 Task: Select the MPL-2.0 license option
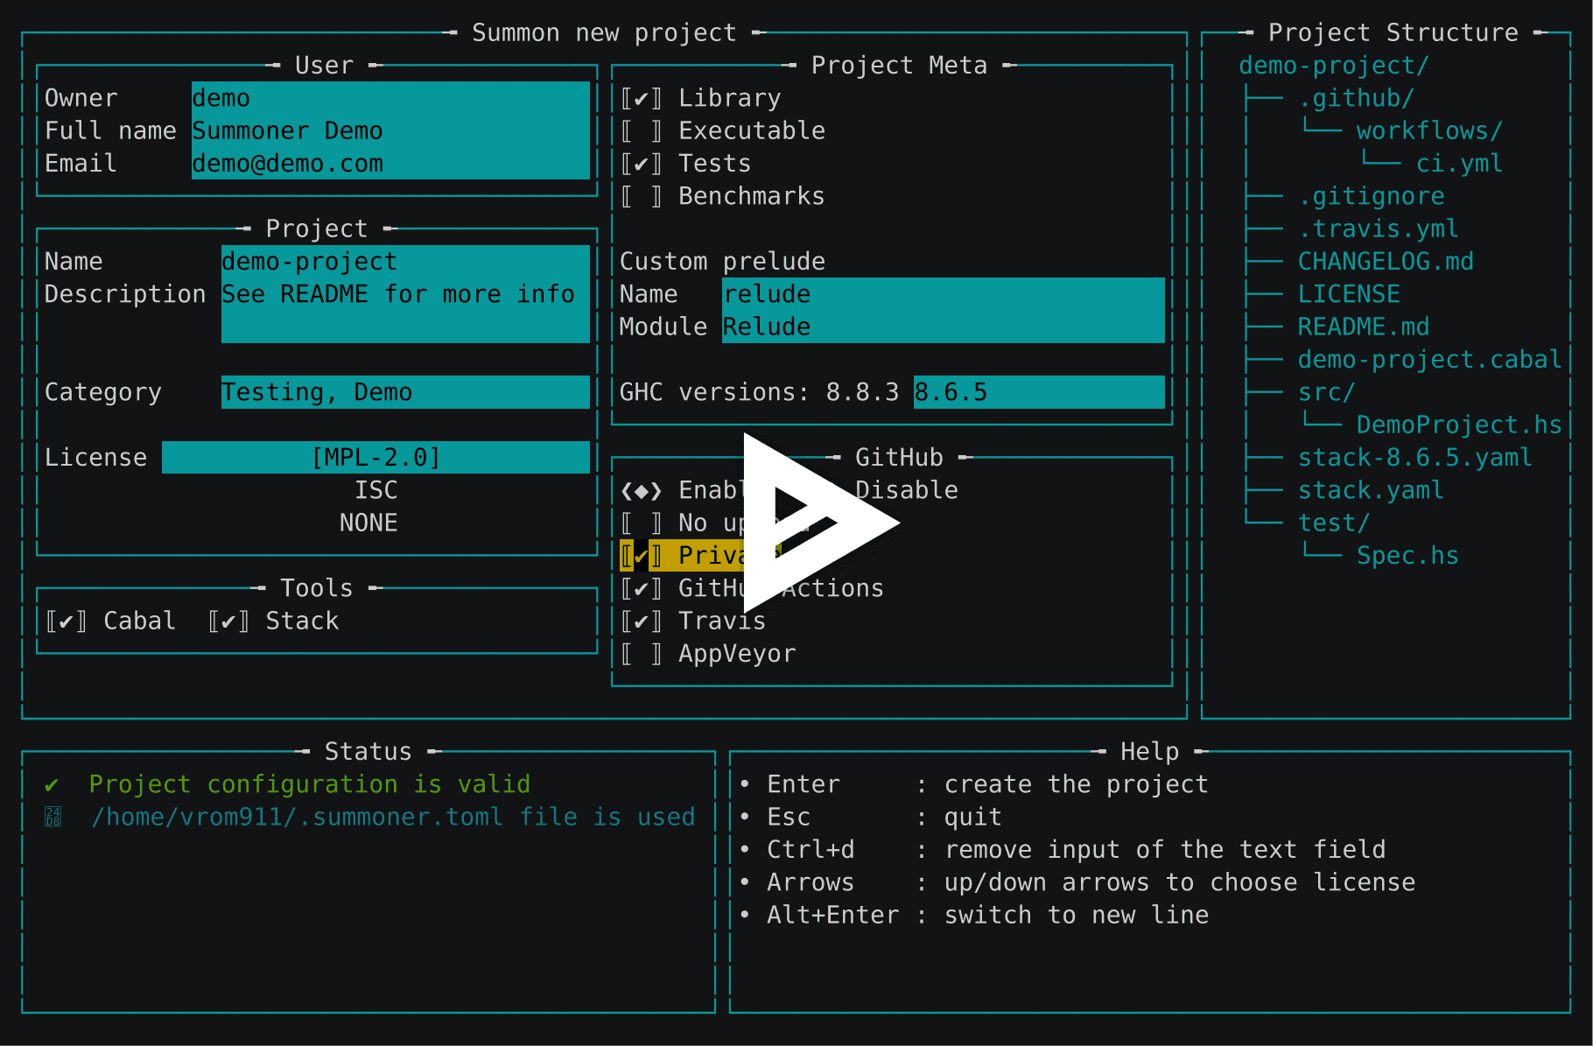tap(375, 458)
